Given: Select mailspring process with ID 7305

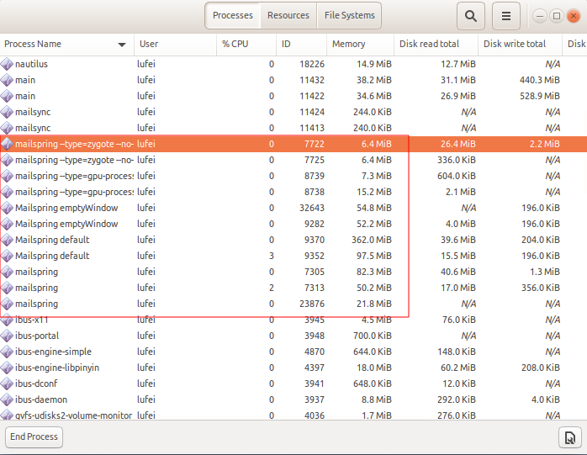Looking at the screenshot, I should click(x=293, y=272).
